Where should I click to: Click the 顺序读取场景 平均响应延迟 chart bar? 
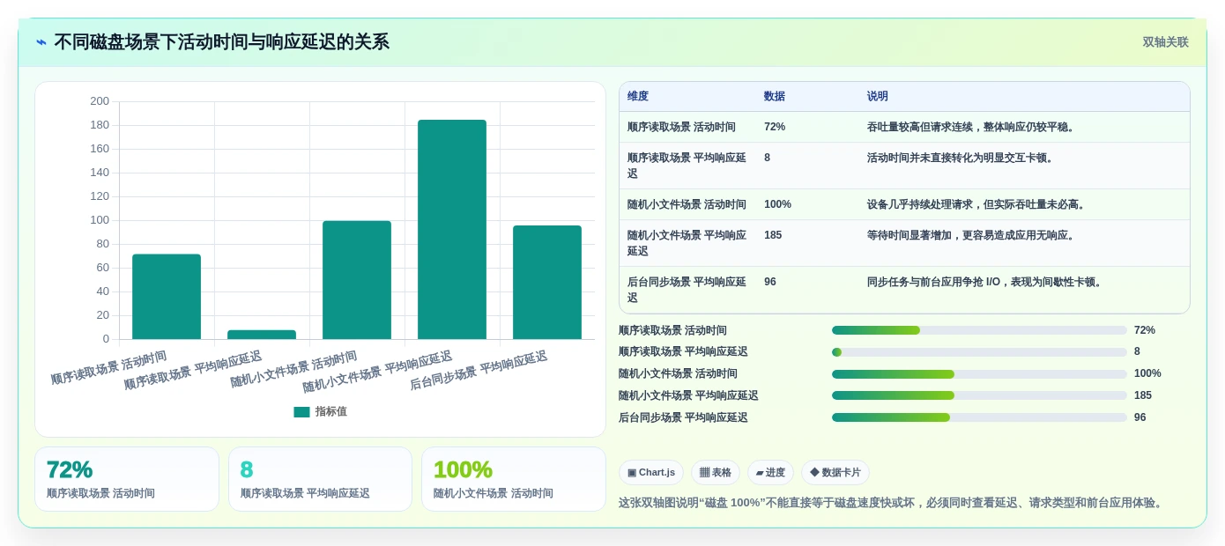coord(262,335)
